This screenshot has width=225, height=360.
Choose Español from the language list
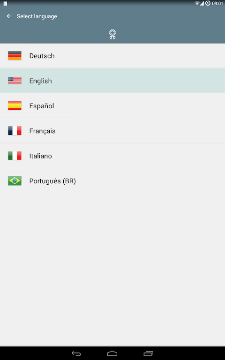coord(112,106)
